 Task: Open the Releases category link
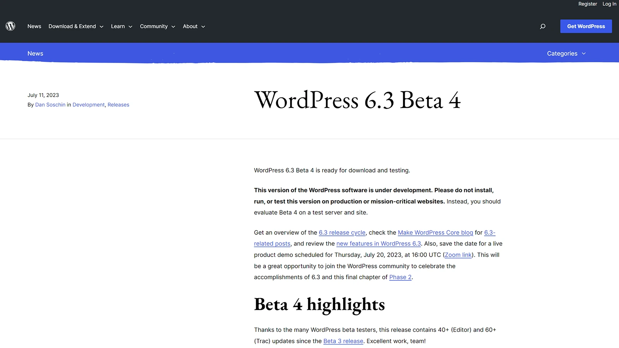pyautogui.click(x=118, y=105)
